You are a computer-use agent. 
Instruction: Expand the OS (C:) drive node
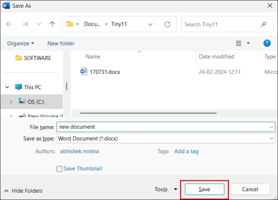11,102
